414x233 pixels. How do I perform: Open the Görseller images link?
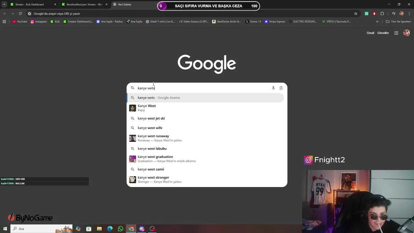point(383,33)
